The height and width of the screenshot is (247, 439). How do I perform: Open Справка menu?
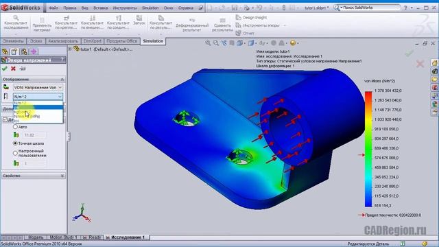(x=186, y=8)
